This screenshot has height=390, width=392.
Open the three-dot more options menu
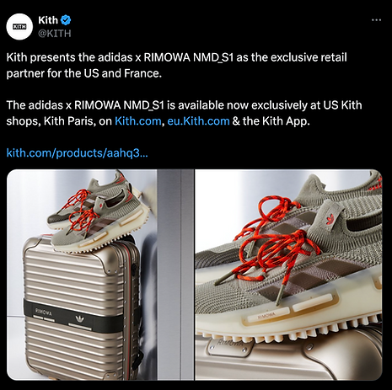[x=376, y=20]
